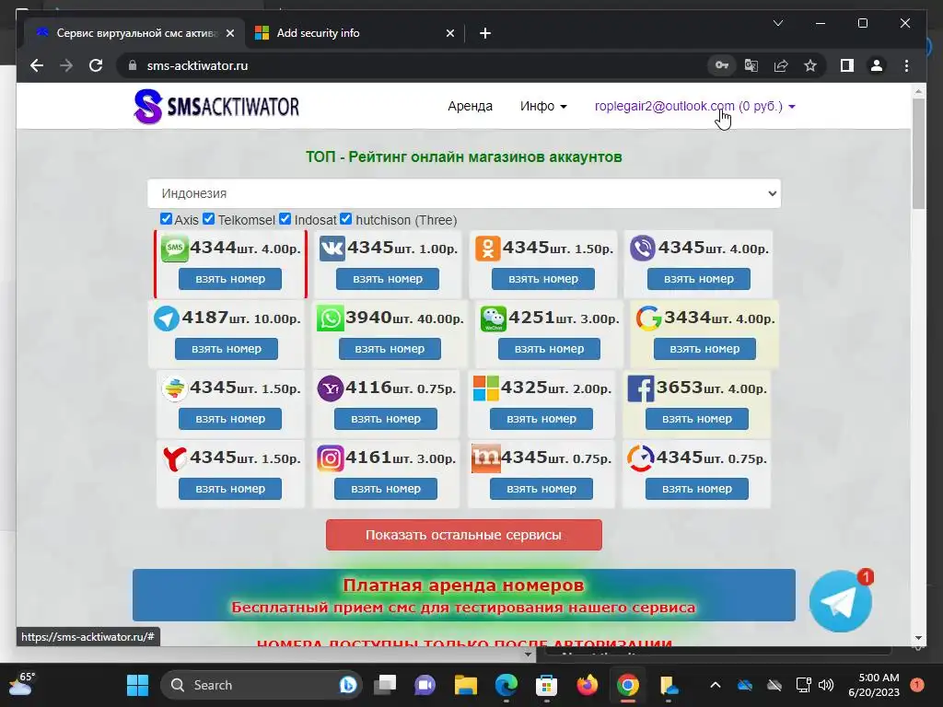Click the Telegram service icon in grid
The image size is (943, 707).
pos(167,319)
